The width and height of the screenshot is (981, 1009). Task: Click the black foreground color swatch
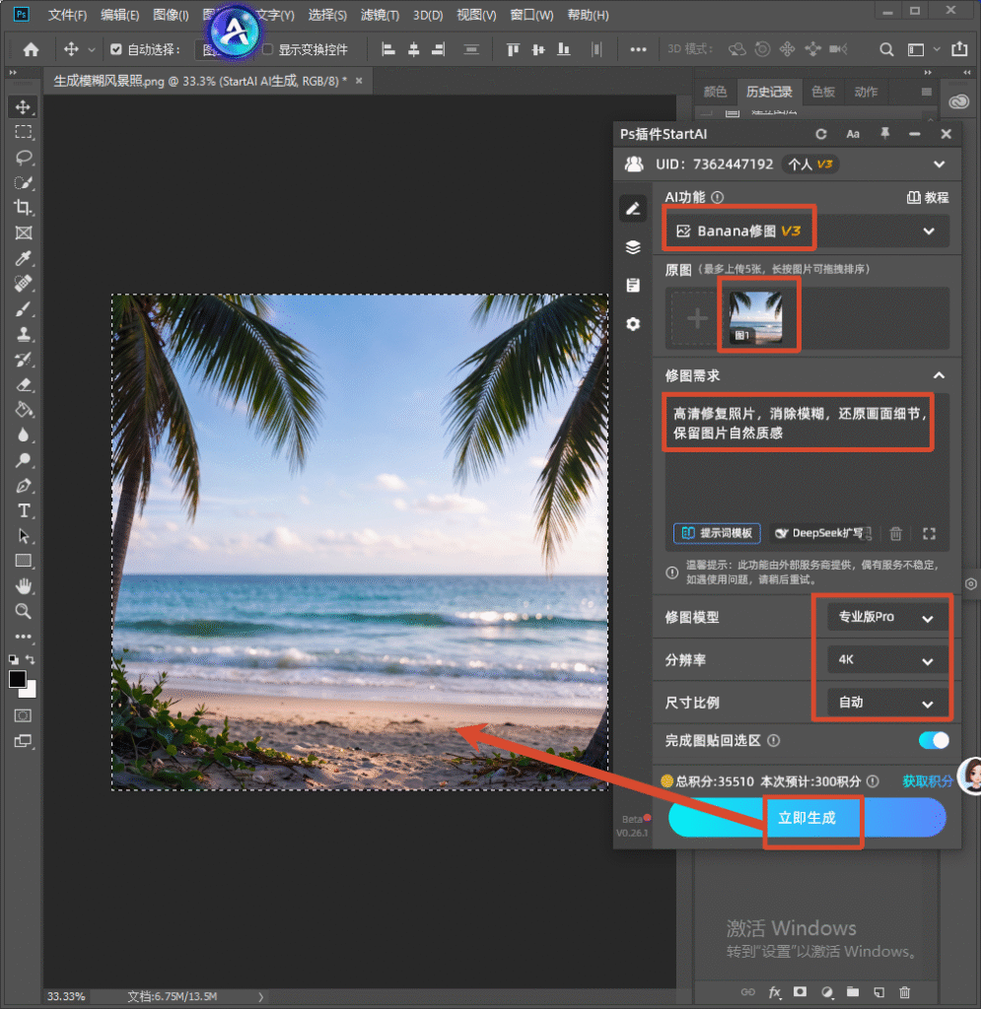coord(17,679)
